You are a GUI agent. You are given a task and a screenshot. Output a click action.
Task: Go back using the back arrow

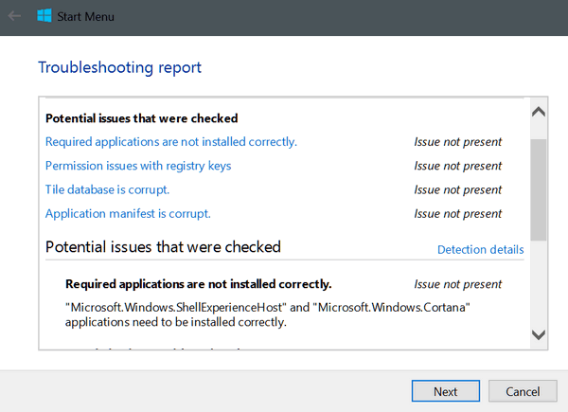(x=14, y=16)
